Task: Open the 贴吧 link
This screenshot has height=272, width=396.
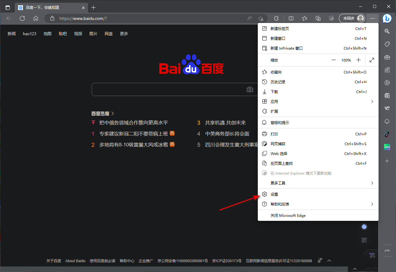Action: [63, 34]
